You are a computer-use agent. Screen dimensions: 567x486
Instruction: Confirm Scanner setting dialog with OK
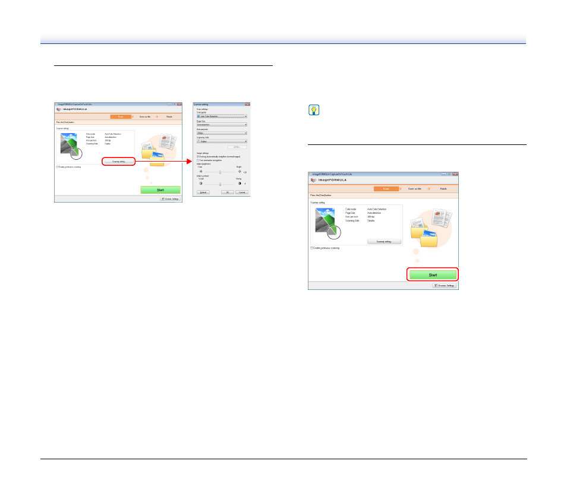point(228,192)
